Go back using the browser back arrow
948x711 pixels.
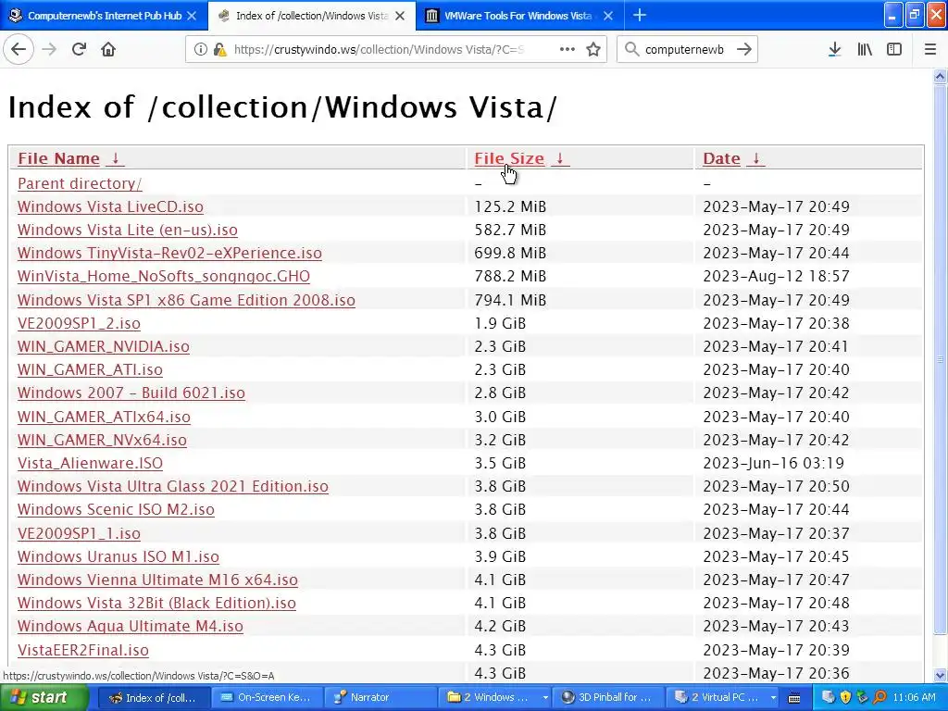click(x=19, y=49)
